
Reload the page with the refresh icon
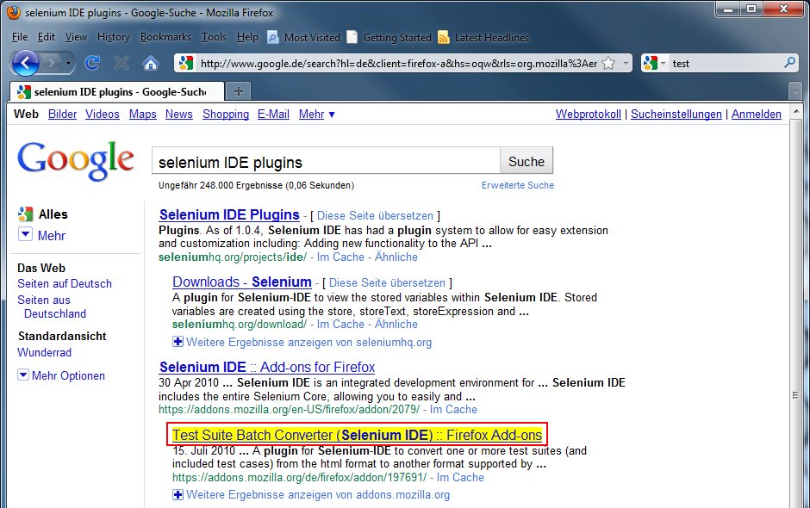point(92,63)
